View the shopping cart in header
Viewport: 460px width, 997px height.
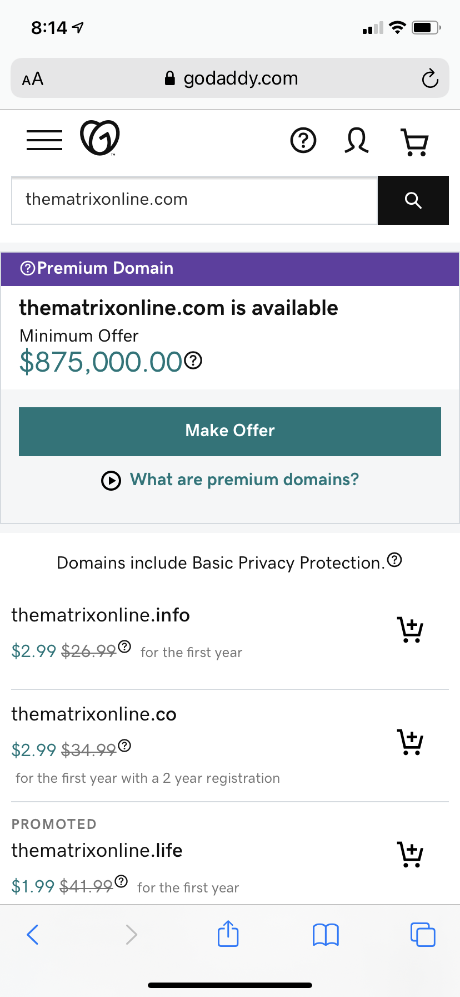pyautogui.click(x=414, y=142)
